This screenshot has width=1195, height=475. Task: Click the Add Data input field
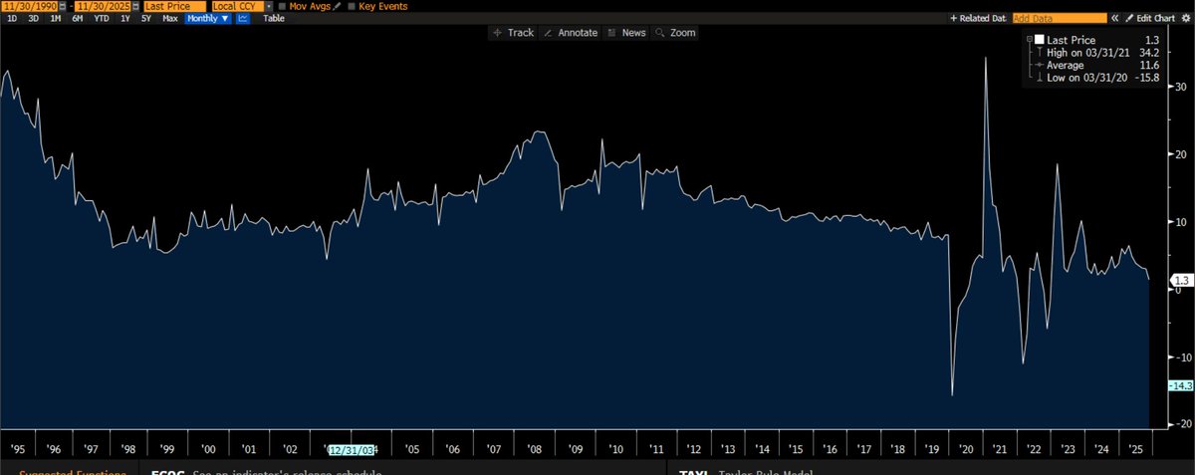(x=1060, y=18)
